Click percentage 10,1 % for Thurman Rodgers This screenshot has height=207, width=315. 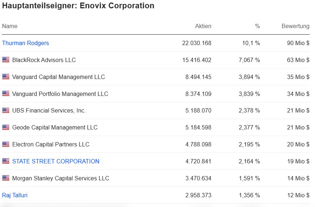point(251,43)
